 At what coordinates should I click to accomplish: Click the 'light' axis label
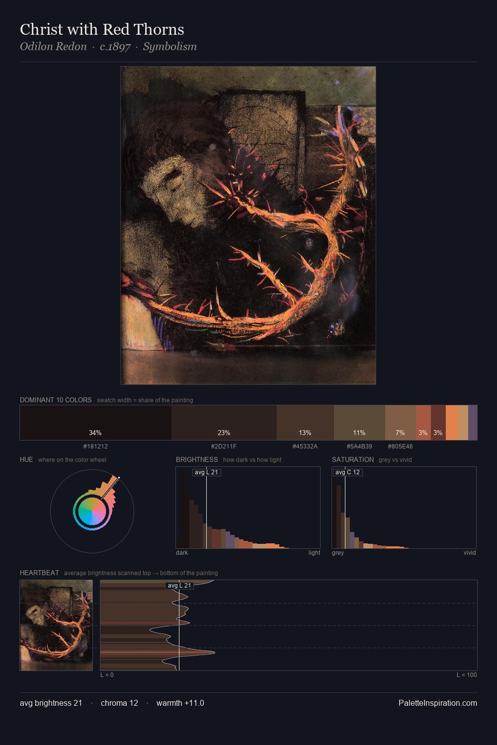pos(314,553)
